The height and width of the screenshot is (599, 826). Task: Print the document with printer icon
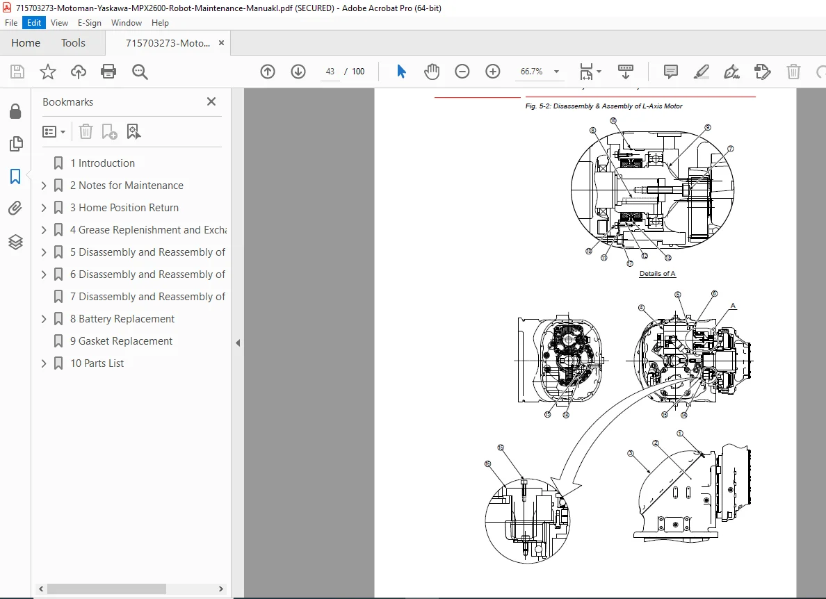[x=108, y=72]
